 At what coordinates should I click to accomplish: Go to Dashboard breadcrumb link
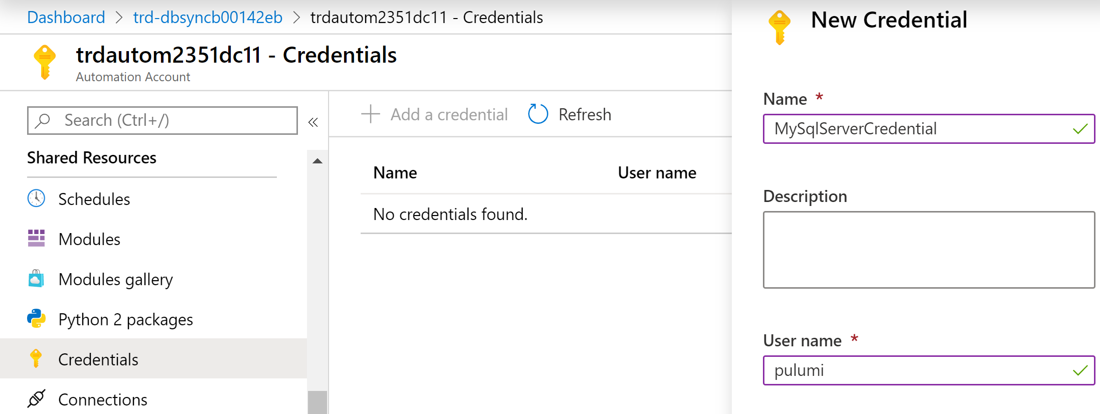coord(66,18)
